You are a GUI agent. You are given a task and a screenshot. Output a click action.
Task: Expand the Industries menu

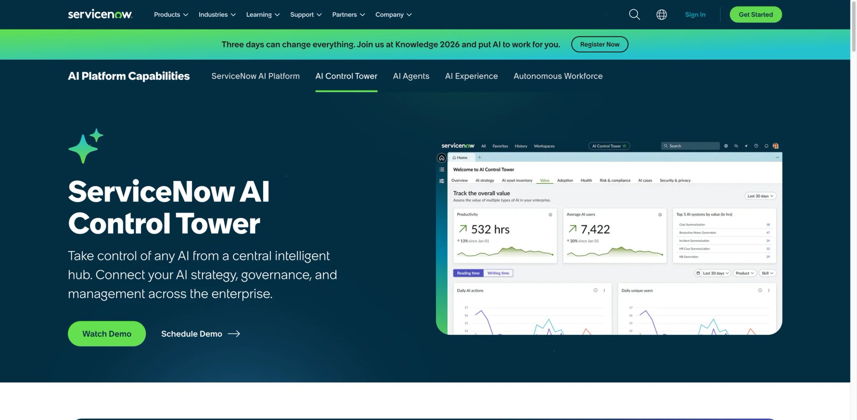coord(217,15)
